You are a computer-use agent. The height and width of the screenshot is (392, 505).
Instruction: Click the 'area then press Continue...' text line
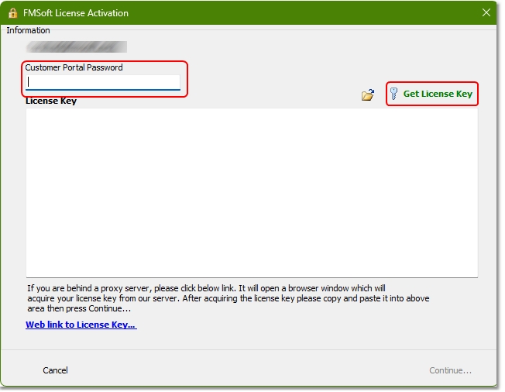click(x=79, y=309)
